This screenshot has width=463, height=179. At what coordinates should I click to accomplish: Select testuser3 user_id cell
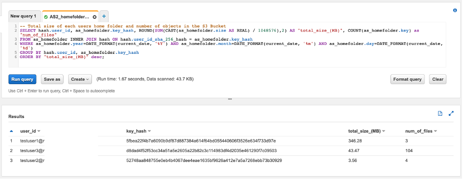(x=32, y=151)
